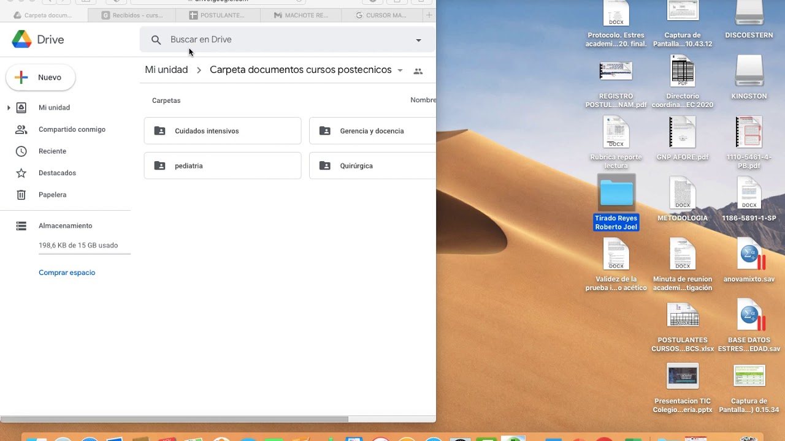Screen dimensions: 785x441
Task: Open a new browser tab with plus
Action: click(429, 15)
